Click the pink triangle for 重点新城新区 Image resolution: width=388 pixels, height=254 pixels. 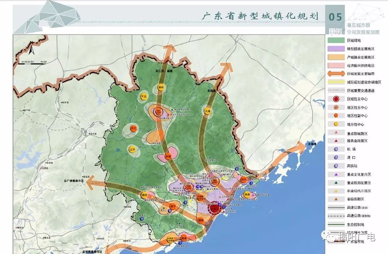[x=336, y=133]
